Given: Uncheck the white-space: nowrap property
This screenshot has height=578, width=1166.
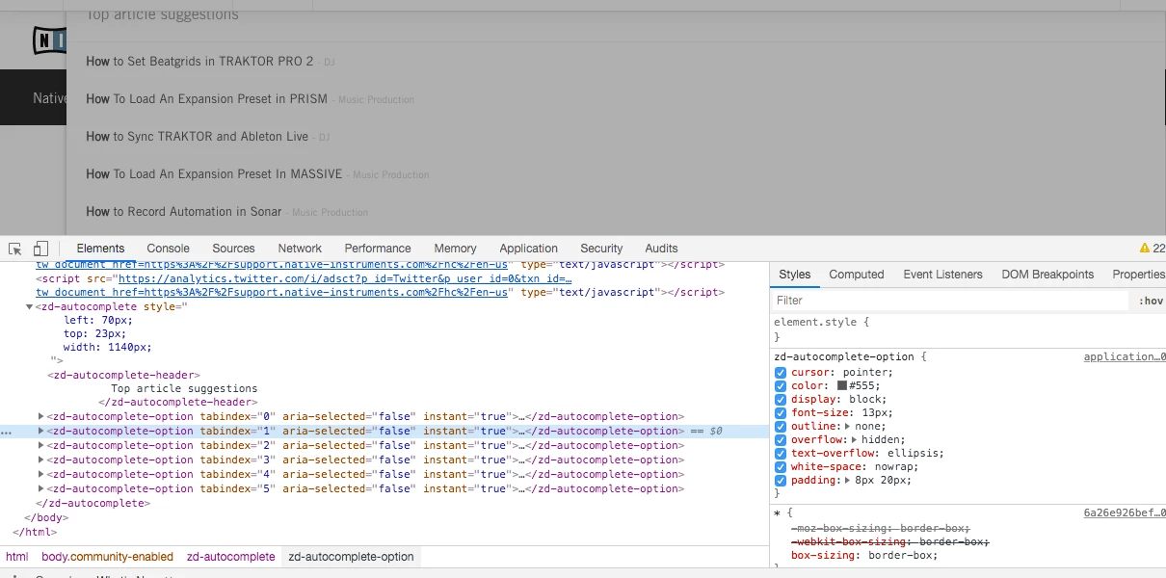Looking at the screenshot, I should coord(781,466).
